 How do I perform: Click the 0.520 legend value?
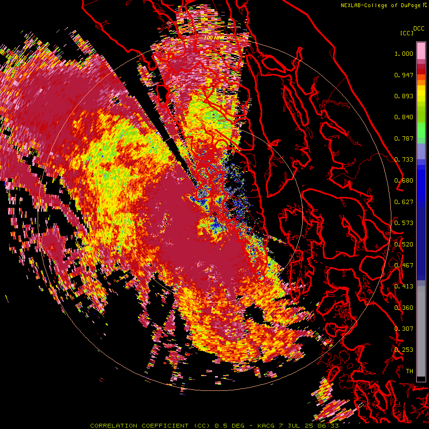(x=404, y=245)
